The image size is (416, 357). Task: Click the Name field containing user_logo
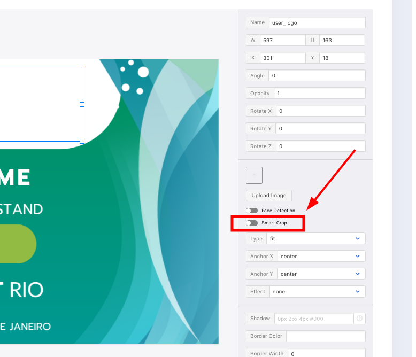(317, 22)
